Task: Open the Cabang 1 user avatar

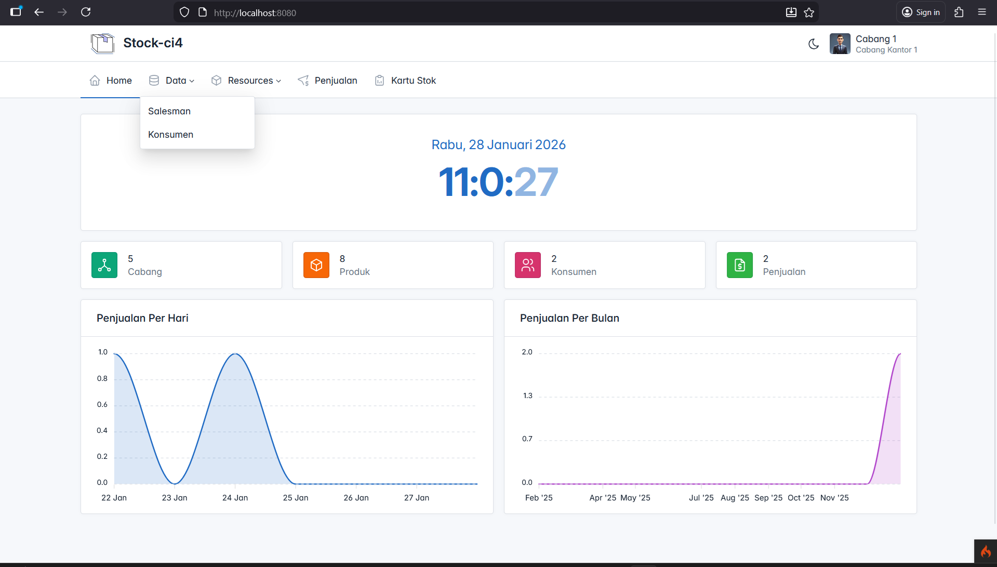Action: pos(840,44)
